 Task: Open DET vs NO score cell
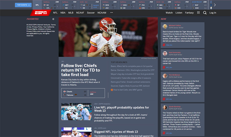click(70, 5)
